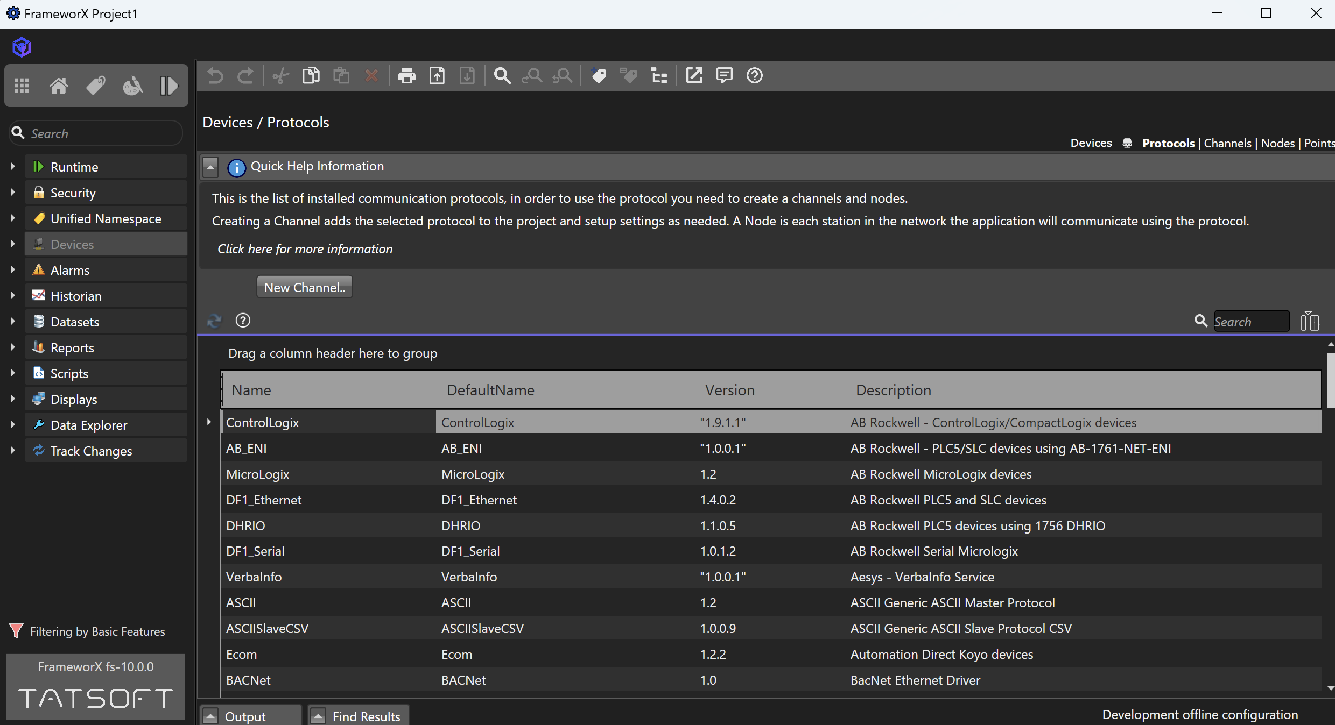Expand the Datasets tree node

coord(12,322)
